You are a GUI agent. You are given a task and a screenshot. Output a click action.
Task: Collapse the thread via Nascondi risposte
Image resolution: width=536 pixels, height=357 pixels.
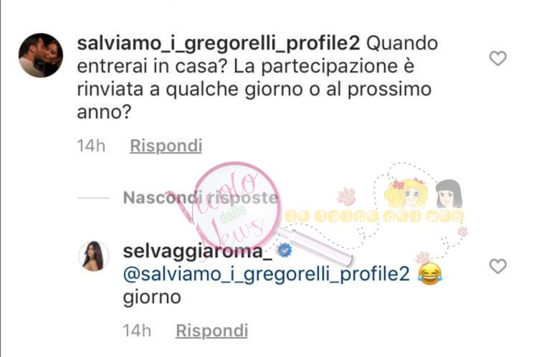click(x=201, y=198)
